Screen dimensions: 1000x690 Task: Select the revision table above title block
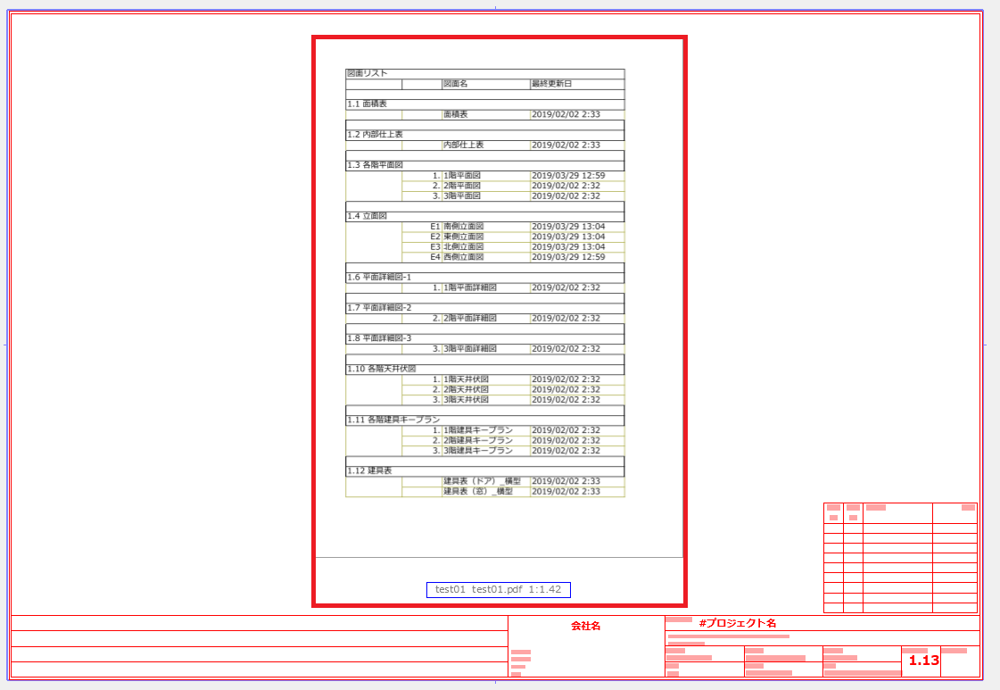900,558
